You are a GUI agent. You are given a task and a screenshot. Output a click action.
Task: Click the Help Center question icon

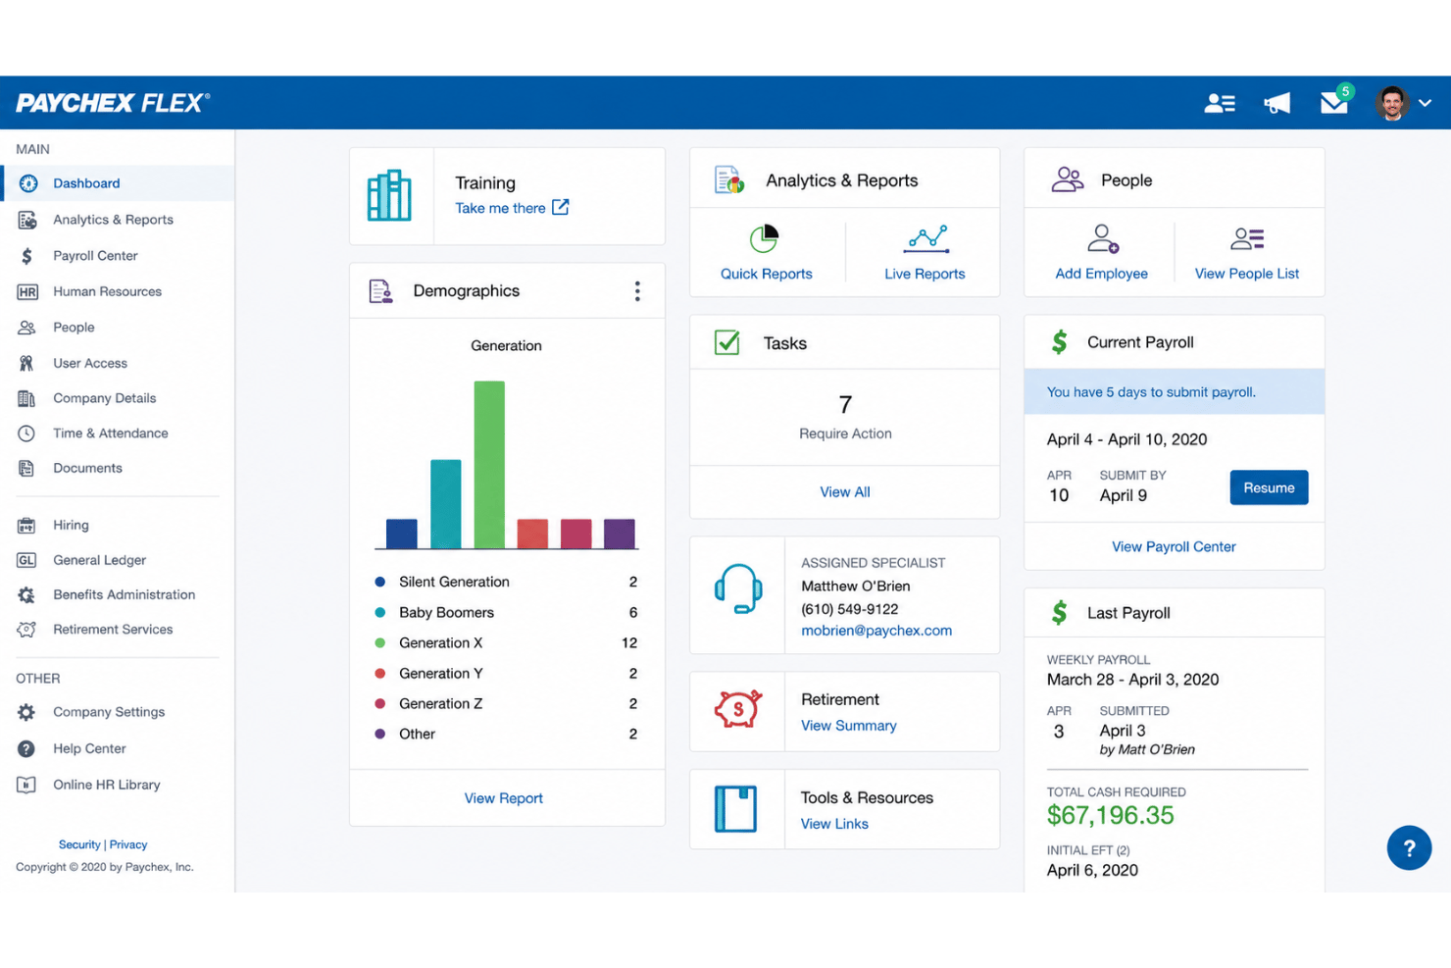click(26, 748)
